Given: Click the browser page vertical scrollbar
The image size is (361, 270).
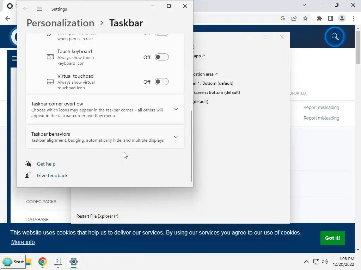Looking at the screenshot, I should tap(358, 47).
